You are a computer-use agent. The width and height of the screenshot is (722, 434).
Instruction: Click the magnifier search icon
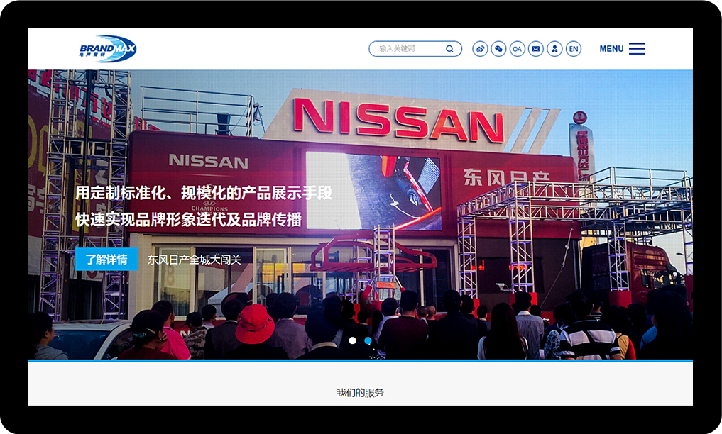coord(449,49)
